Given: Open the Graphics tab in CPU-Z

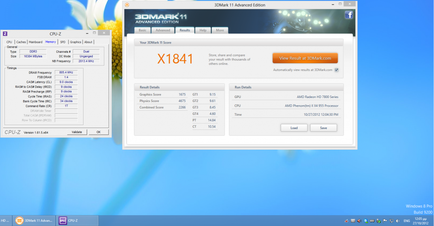Looking at the screenshot, I should tap(76, 42).
